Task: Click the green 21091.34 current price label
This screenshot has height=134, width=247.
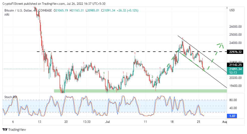Action: point(235,69)
